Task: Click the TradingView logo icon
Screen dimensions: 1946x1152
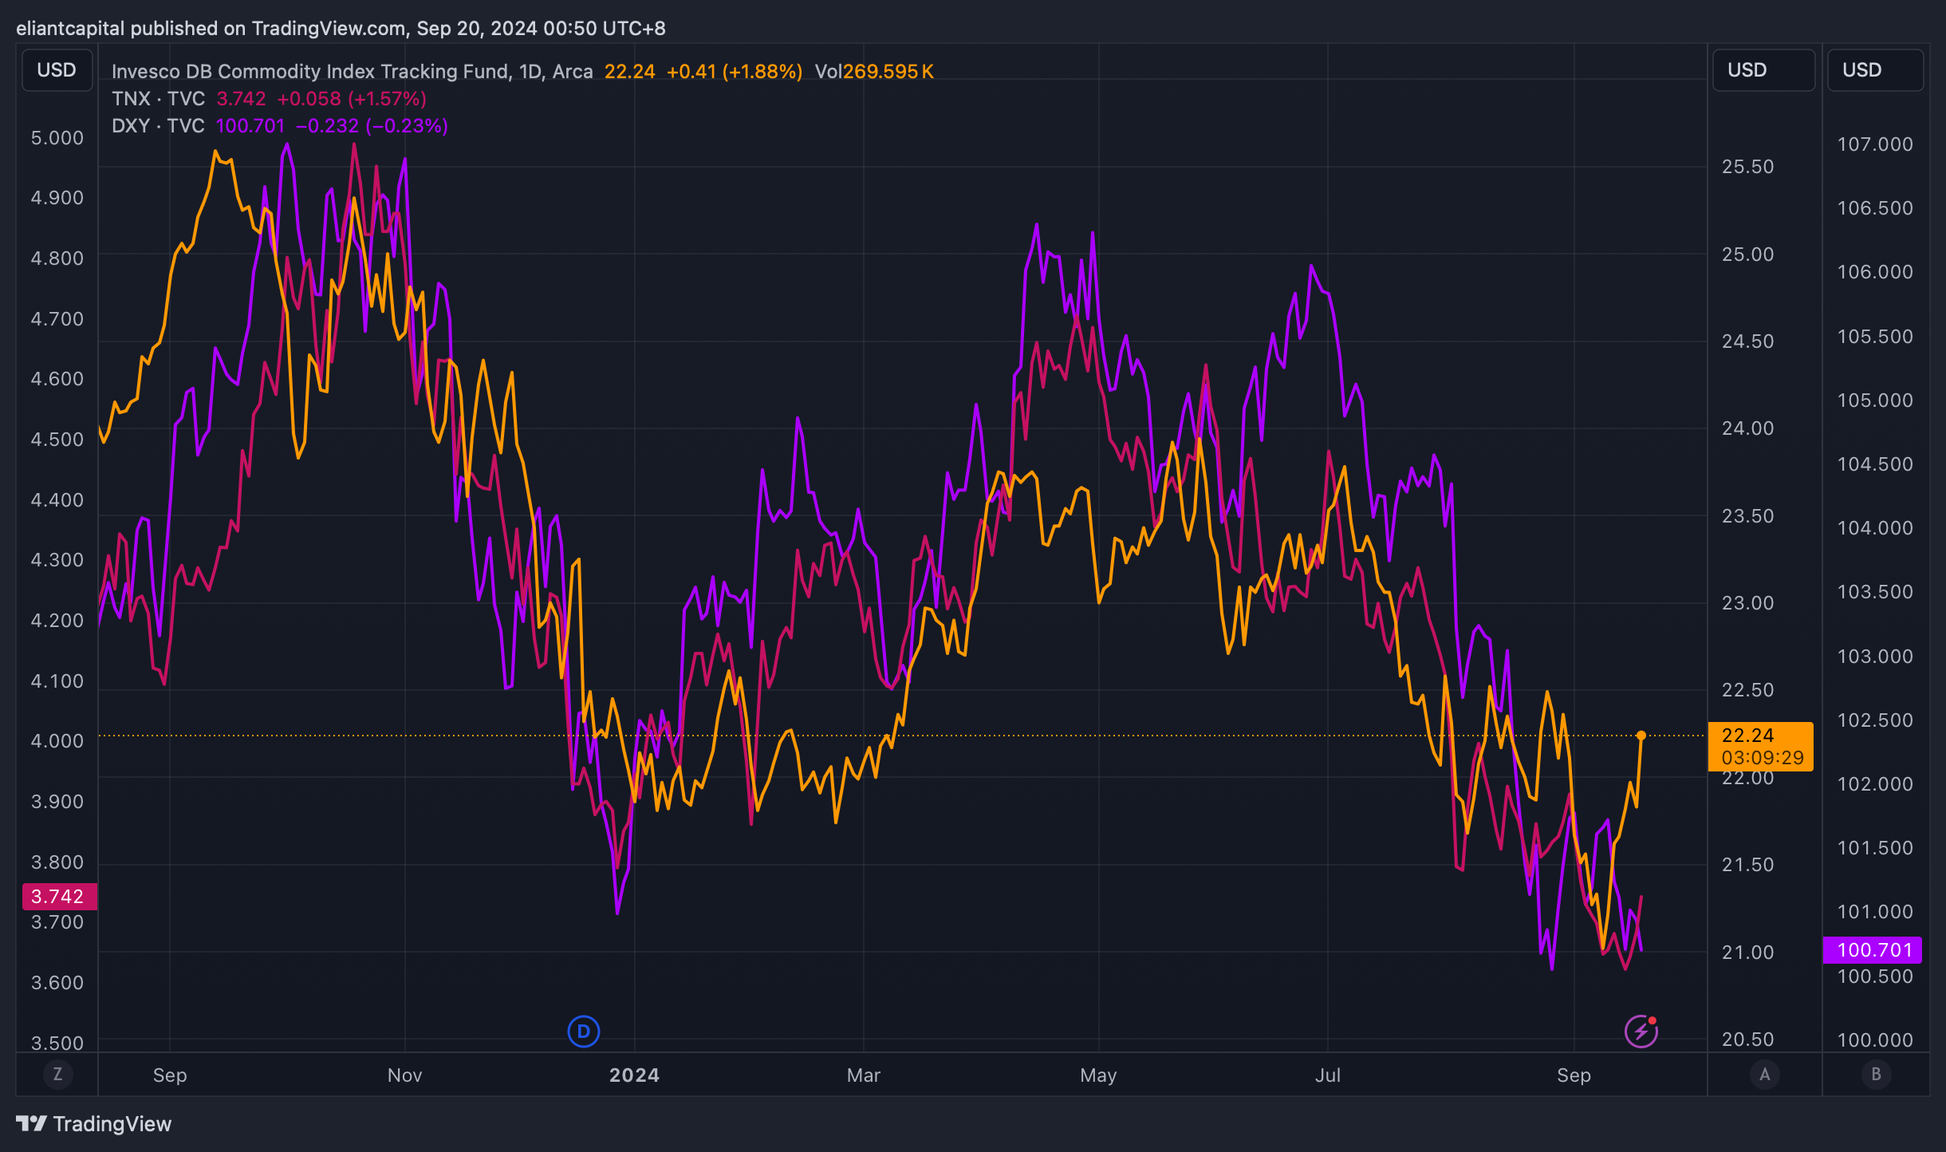Action: coord(32,1123)
